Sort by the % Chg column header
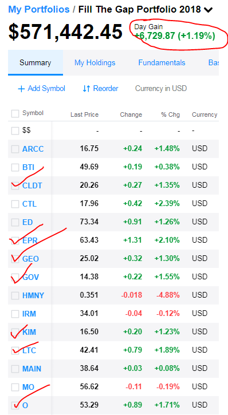Image resolution: width=228 pixels, height=415 pixels. pyautogui.click(x=171, y=114)
